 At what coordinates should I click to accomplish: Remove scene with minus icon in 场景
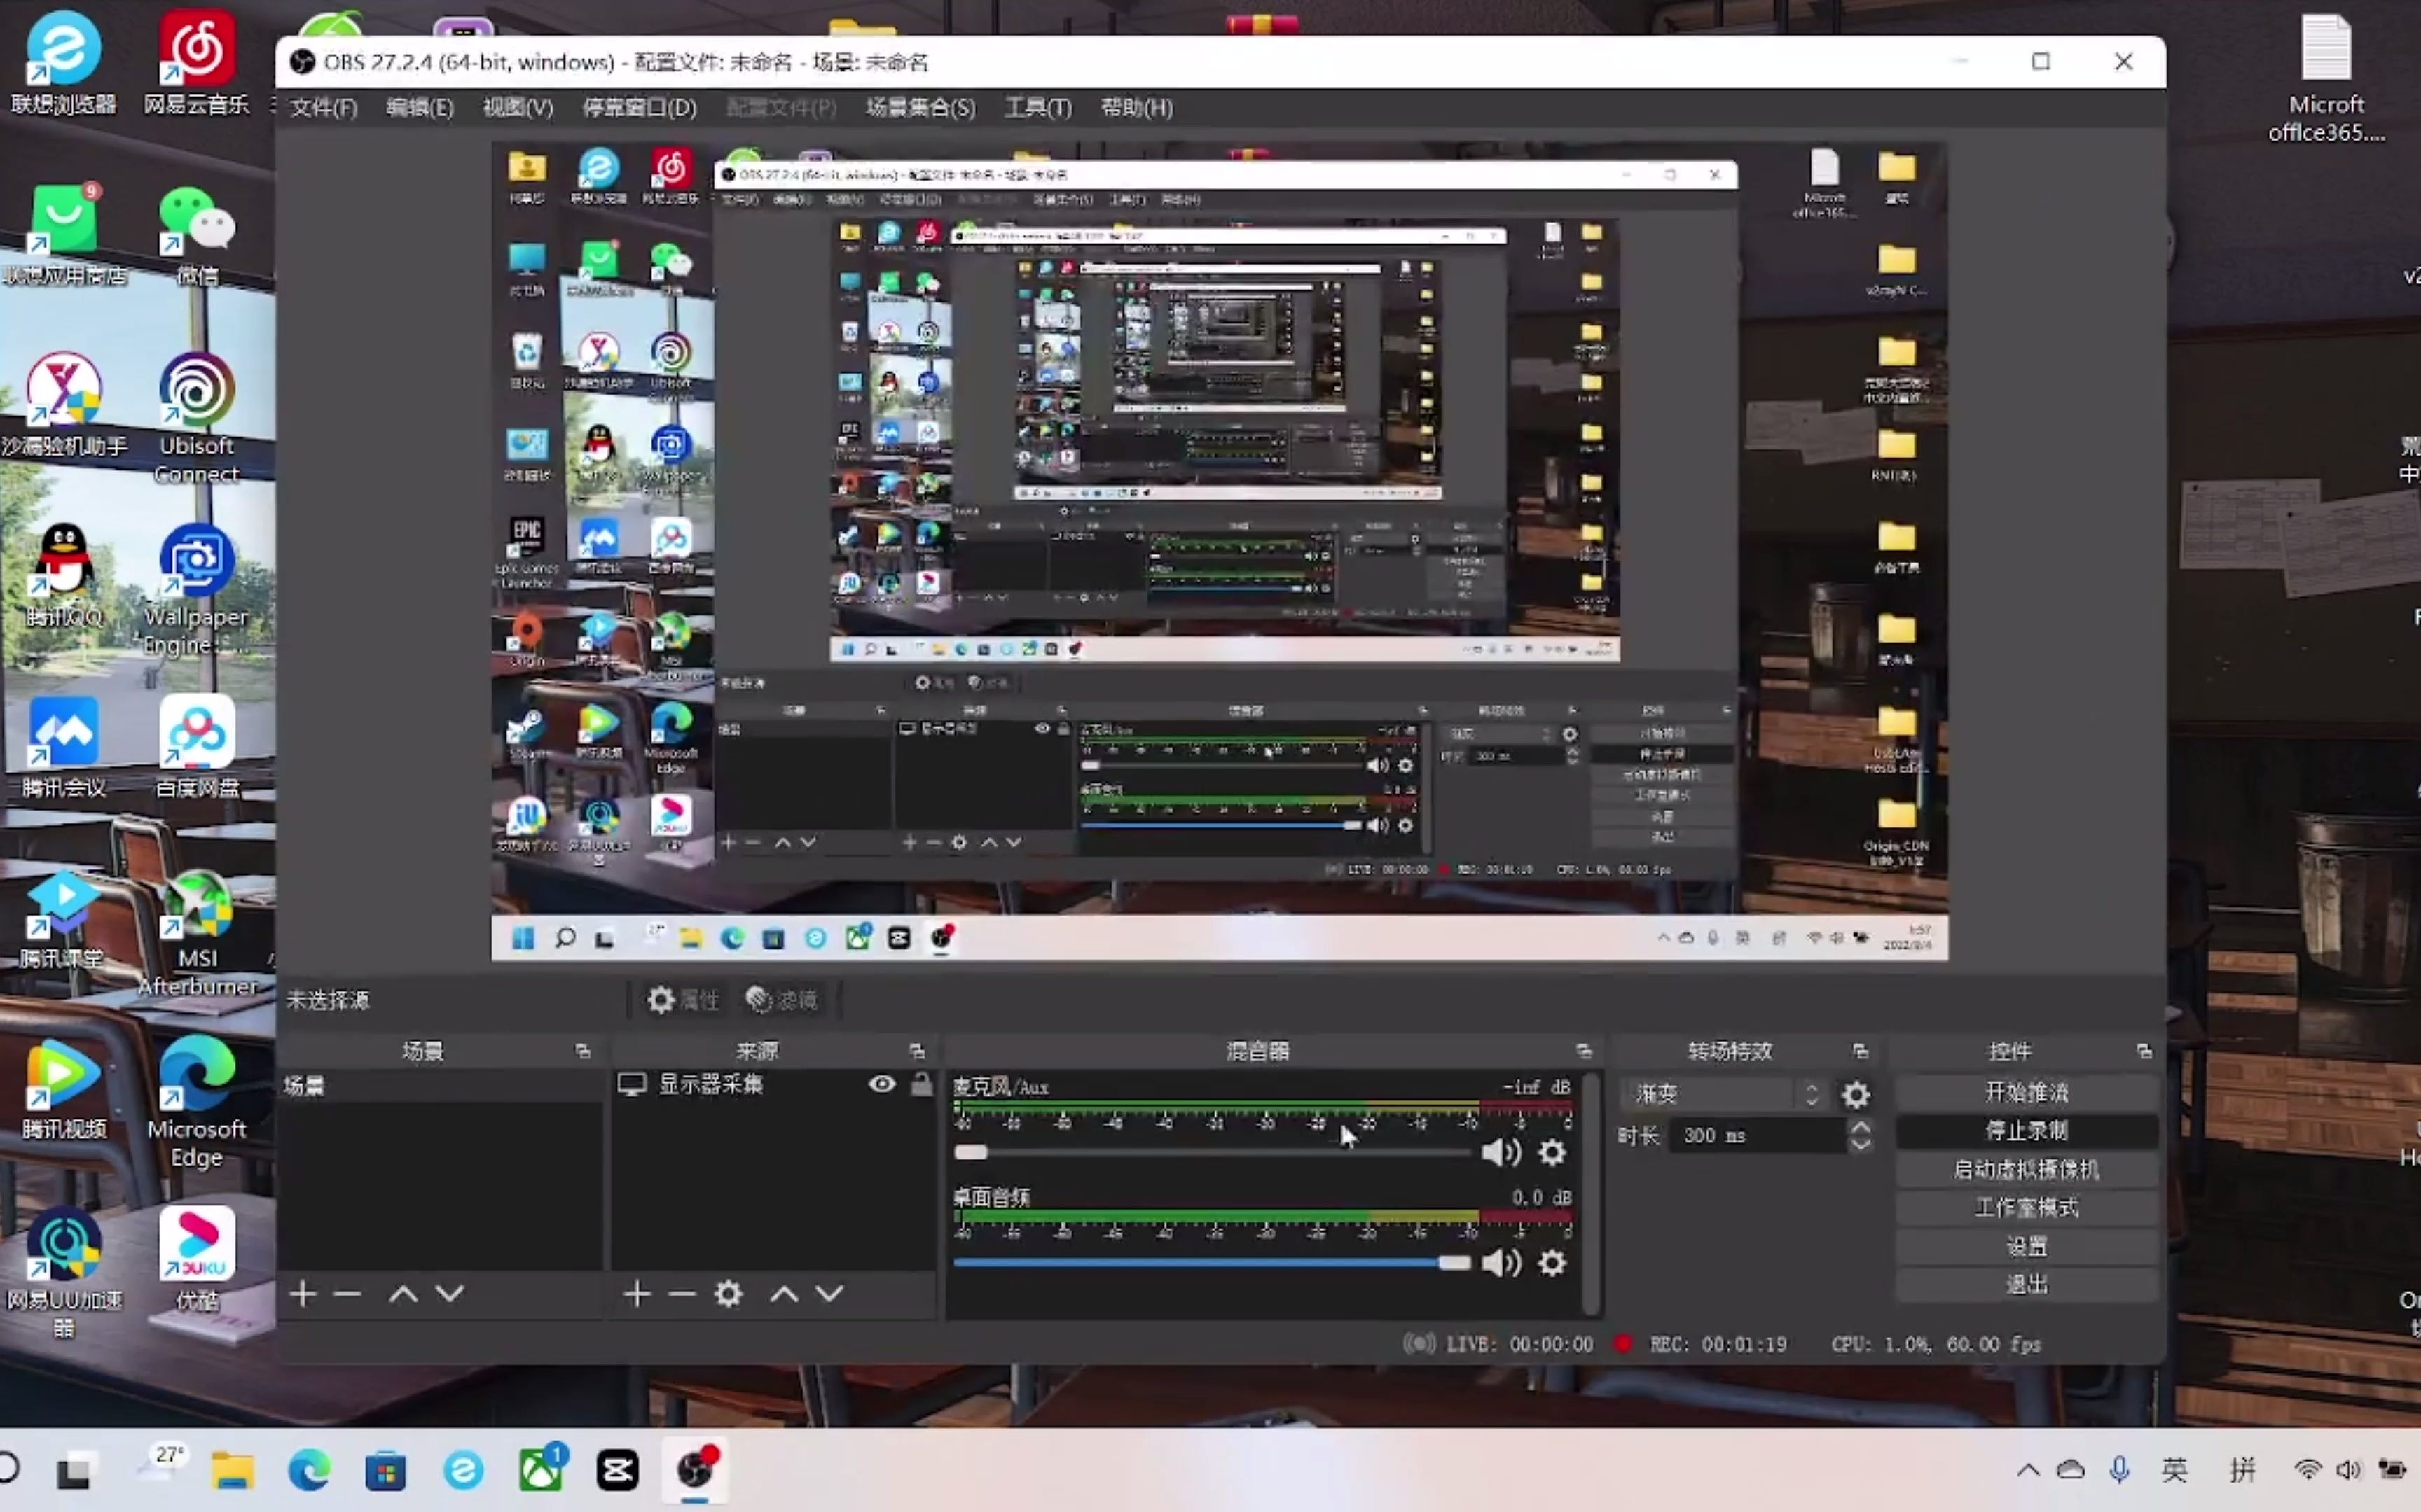point(347,1294)
